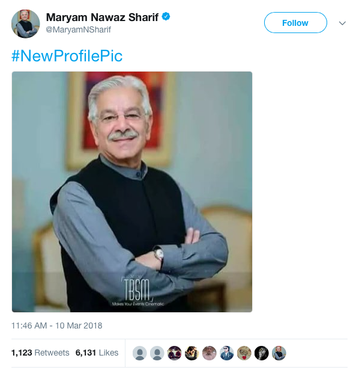Viewport: 356px width, 373px height.
Task: Open the black-and-white hand liker avatar
Action: (x=262, y=353)
